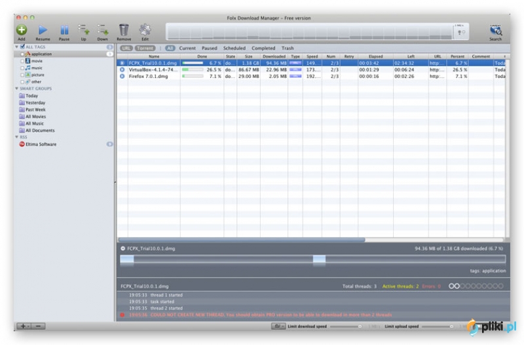
Task: Move download Up in queue
Action: [84, 30]
